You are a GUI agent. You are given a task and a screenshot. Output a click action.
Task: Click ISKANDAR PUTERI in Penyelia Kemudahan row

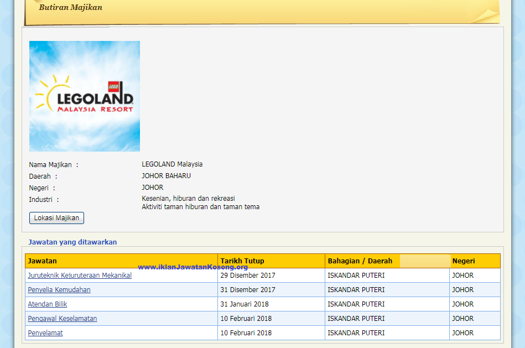click(356, 290)
